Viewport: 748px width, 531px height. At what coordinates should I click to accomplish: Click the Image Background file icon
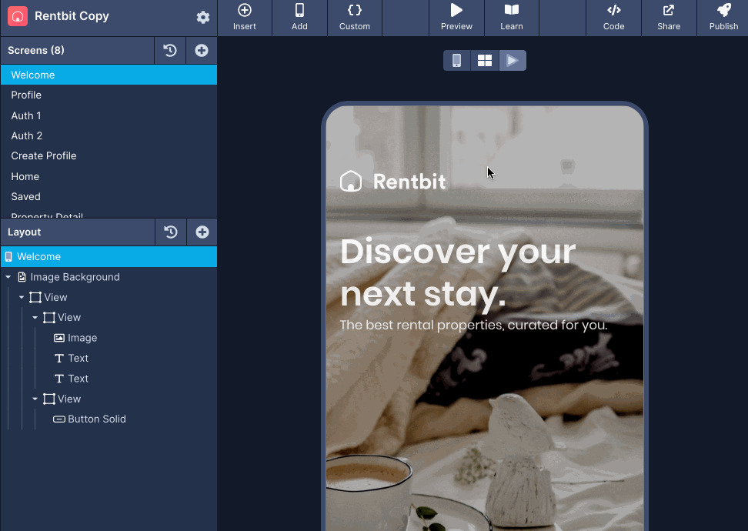pyautogui.click(x=22, y=277)
